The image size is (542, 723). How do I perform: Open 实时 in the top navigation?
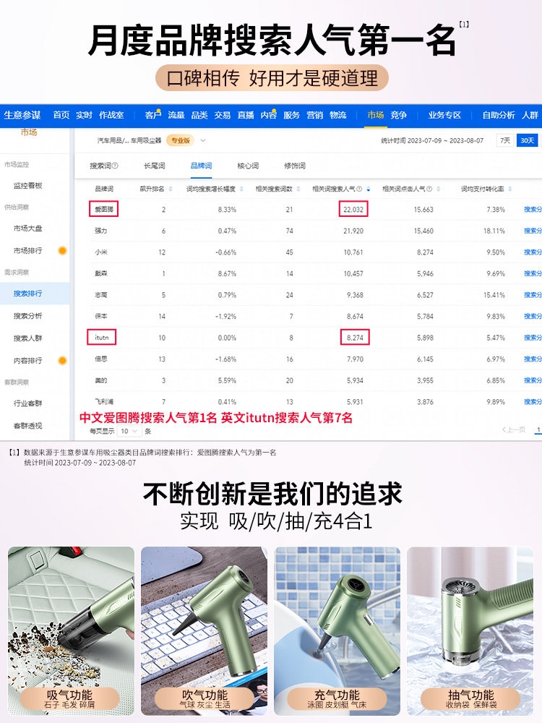(85, 115)
